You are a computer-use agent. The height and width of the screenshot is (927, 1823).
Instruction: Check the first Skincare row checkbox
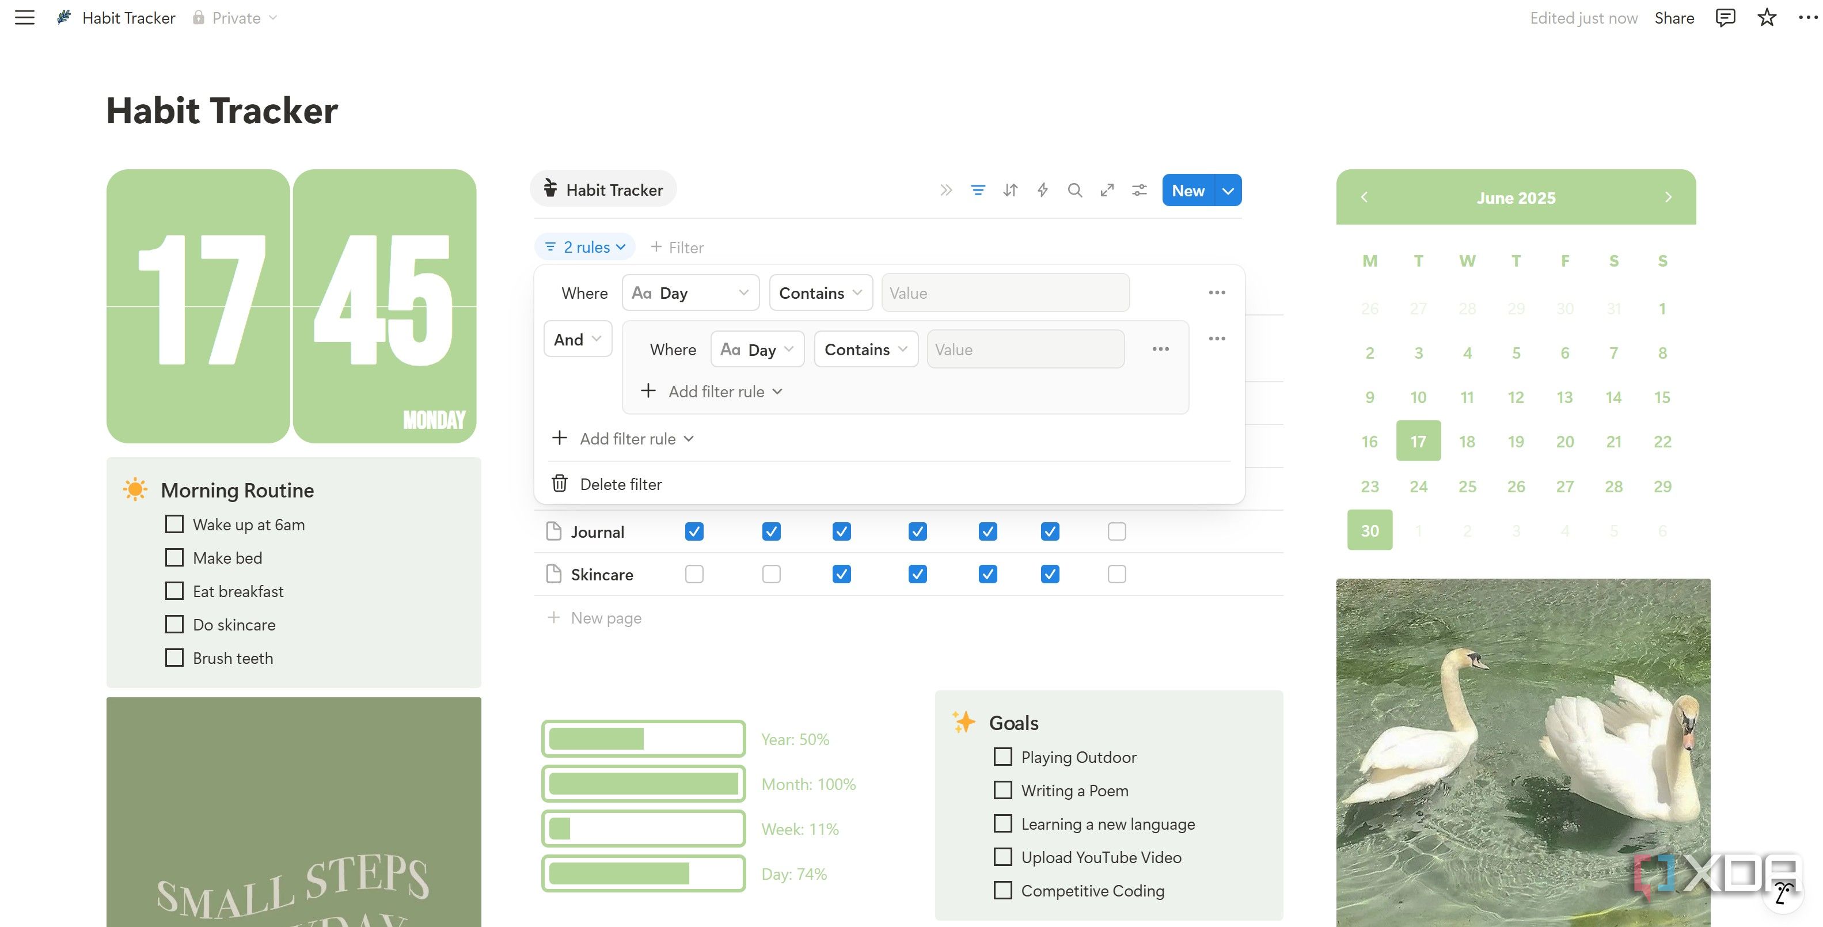pyautogui.click(x=694, y=573)
